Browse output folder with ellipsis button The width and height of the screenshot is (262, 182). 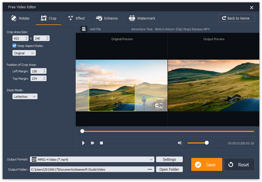[x=150, y=169]
